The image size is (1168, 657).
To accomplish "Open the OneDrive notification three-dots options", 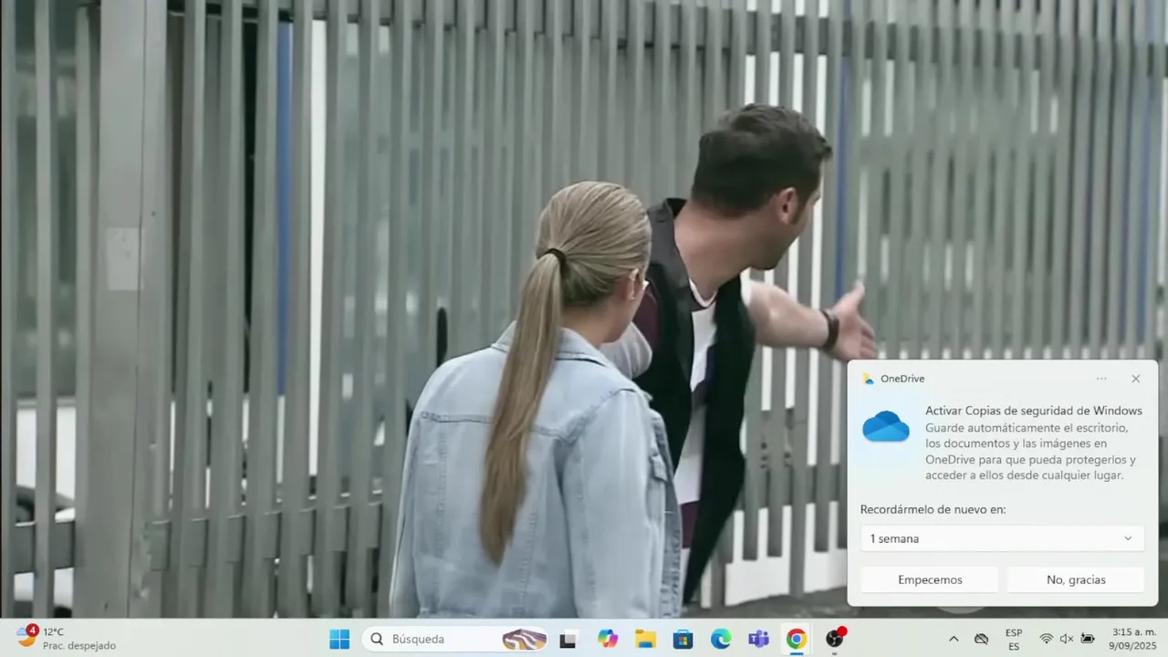I will point(1101,379).
